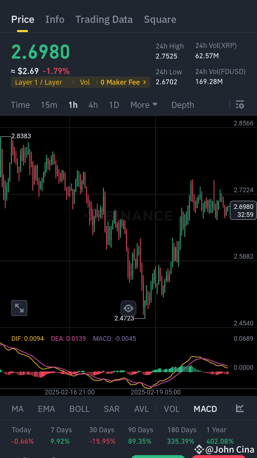Tap chevron next to Maker Fee

(145, 82)
